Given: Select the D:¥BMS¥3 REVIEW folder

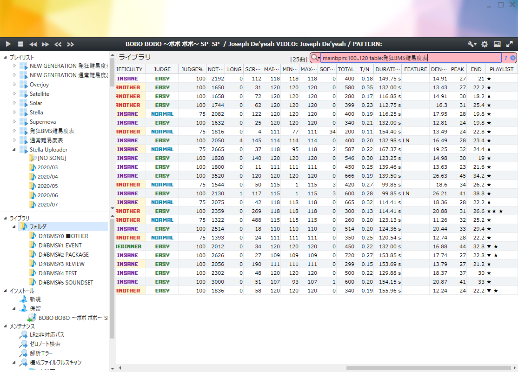Looking at the screenshot, I should 61,264.
